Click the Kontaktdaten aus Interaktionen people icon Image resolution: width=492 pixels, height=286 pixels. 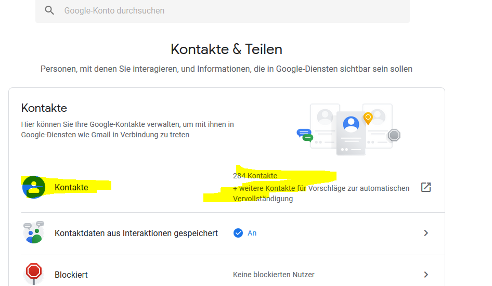[34, 232]
